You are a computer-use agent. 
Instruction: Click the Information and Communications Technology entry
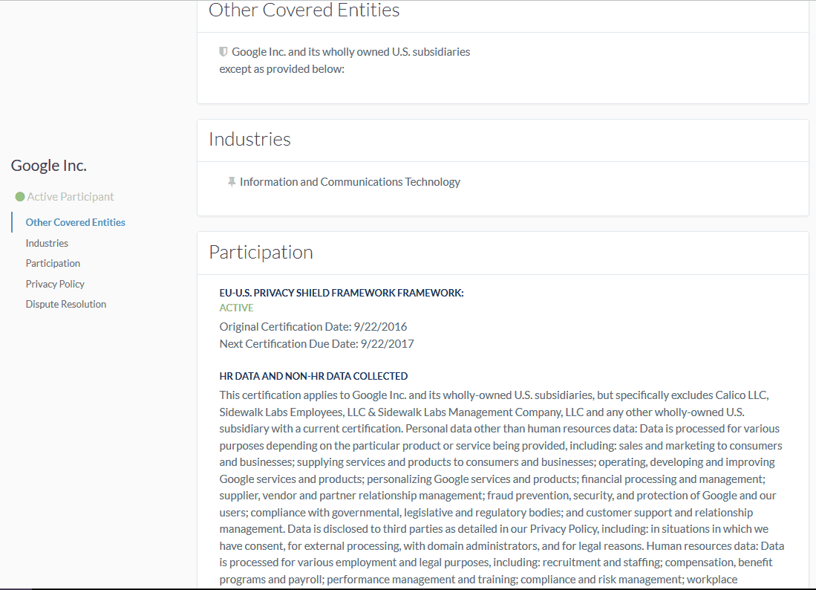[x=350, y=182]
